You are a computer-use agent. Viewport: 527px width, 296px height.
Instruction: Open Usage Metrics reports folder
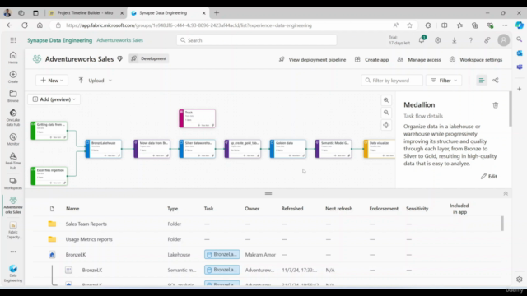pos(89,239)
